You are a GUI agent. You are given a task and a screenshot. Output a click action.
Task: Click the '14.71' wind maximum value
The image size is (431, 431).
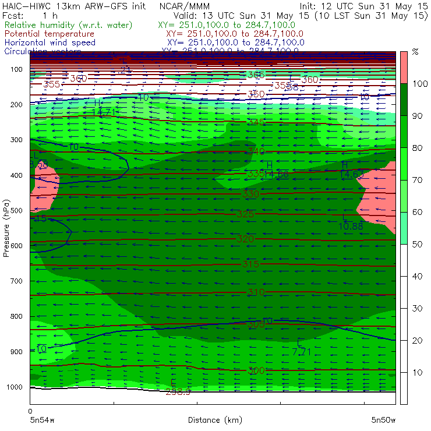(x=103, y=112)
